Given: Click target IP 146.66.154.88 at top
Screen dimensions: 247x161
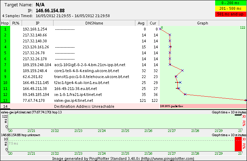Looking at the screenshot, I should coord(50,10).
